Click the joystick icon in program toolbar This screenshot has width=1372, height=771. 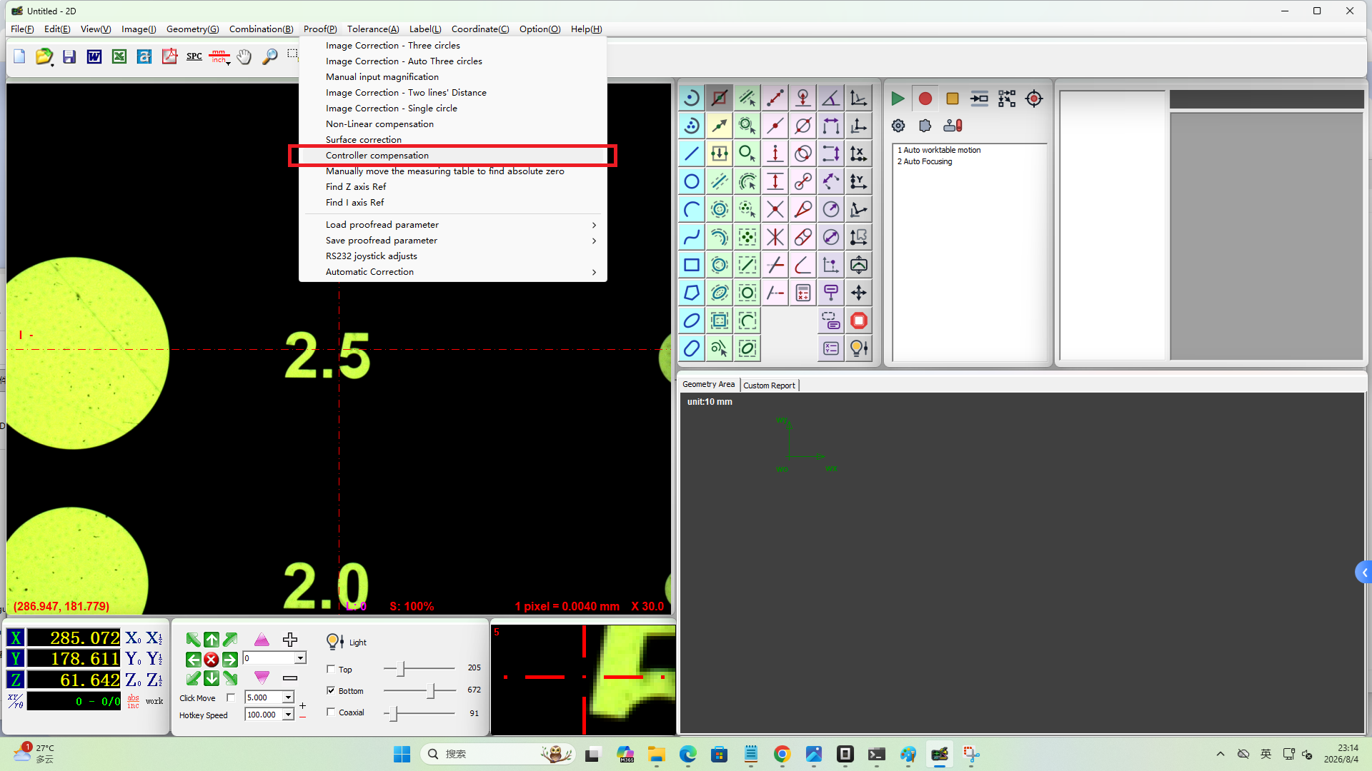click(953, 126)
